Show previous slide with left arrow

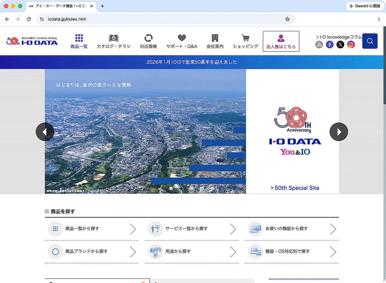pos(45,132)
